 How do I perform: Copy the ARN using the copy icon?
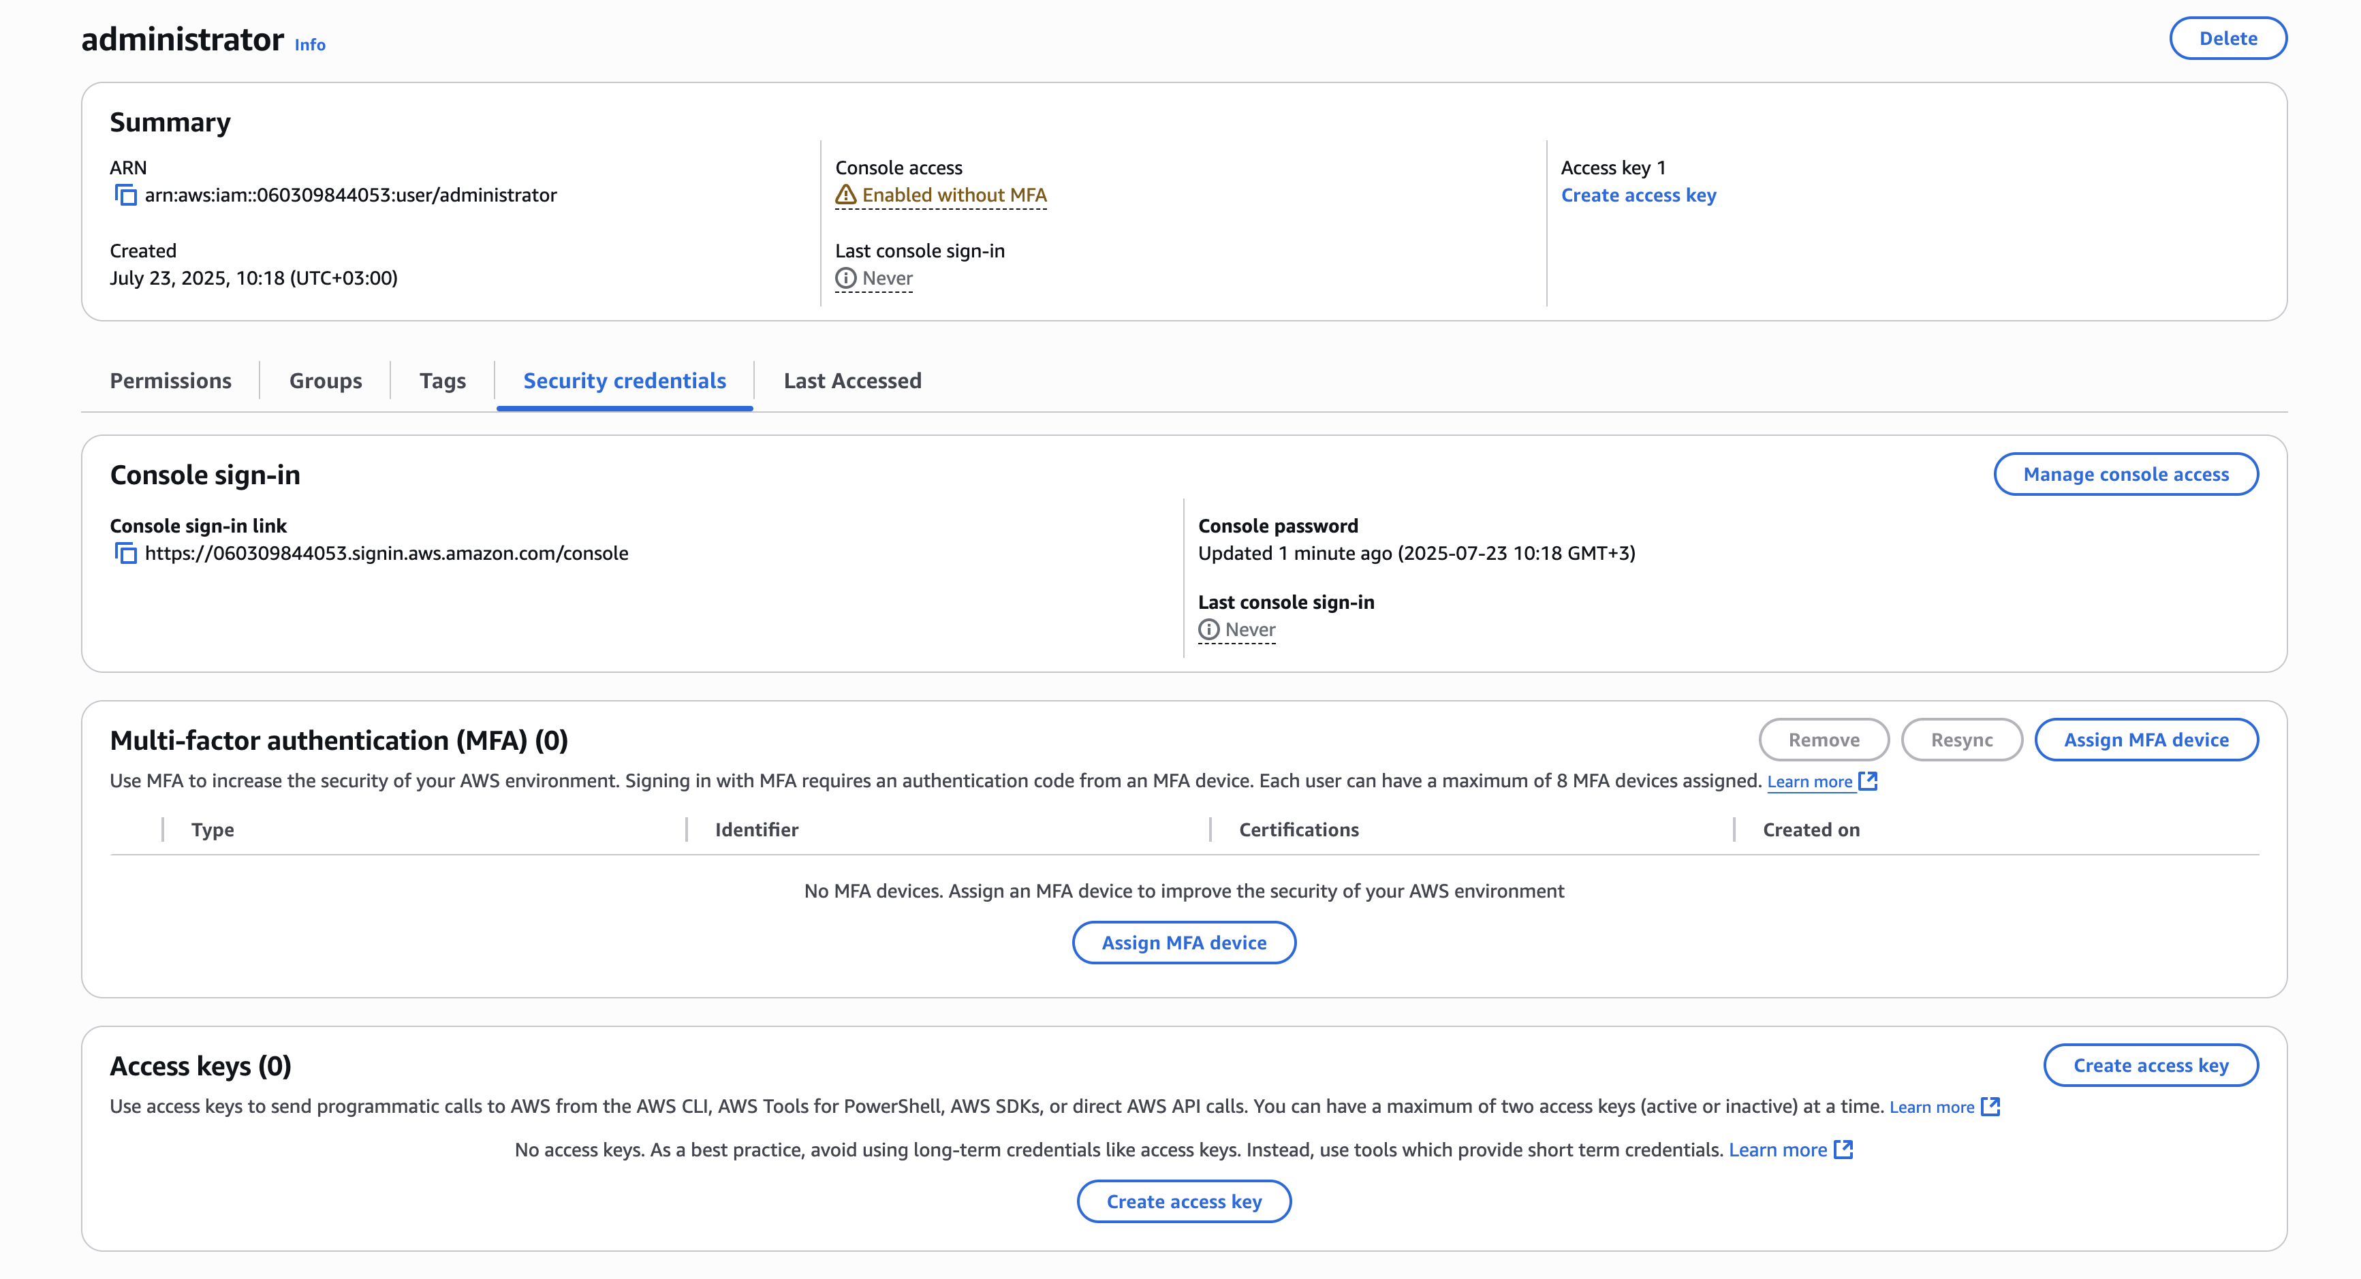click(125, 195)
